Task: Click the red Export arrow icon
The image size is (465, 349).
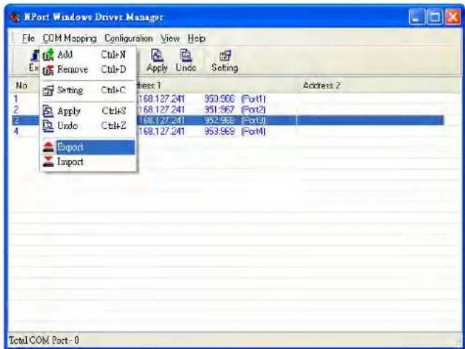Action: click(x=48, y=147)
